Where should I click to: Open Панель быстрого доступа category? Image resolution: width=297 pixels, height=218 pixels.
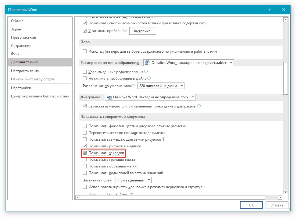coord(40,79)
